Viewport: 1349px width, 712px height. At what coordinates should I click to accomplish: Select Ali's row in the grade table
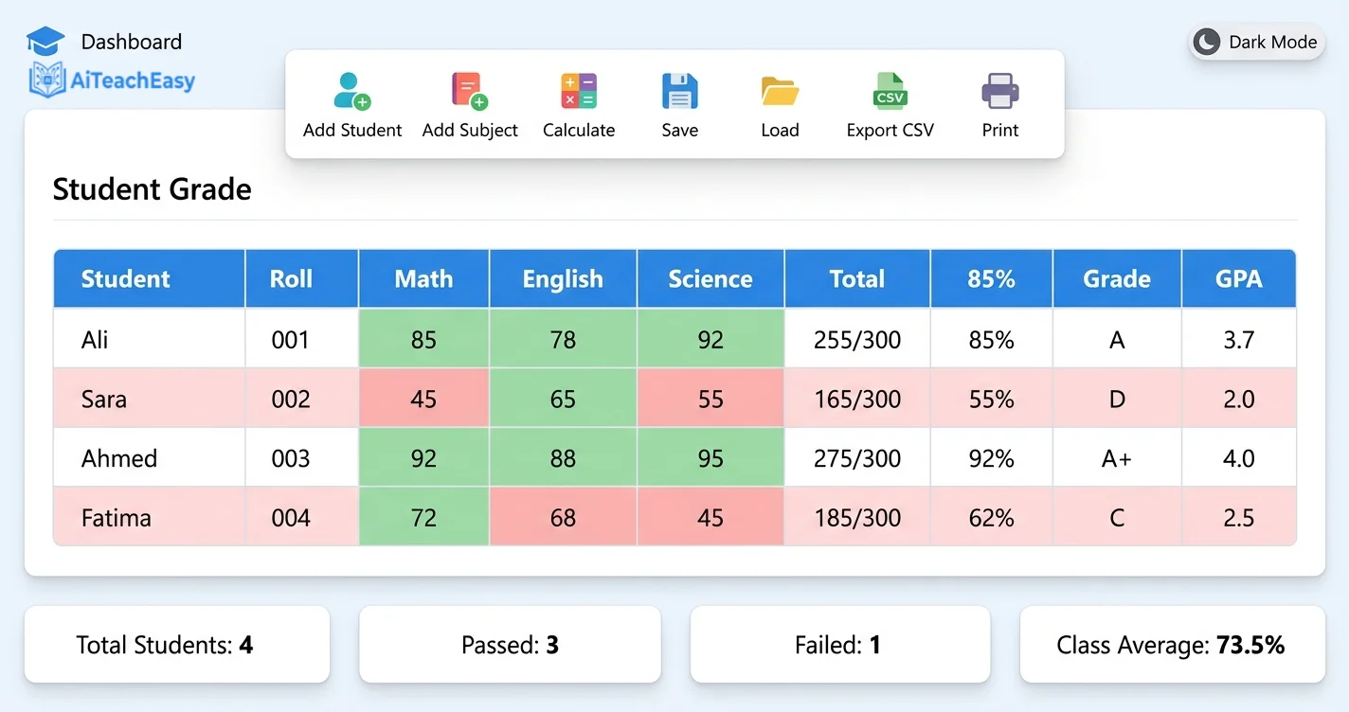coord(148,338)
